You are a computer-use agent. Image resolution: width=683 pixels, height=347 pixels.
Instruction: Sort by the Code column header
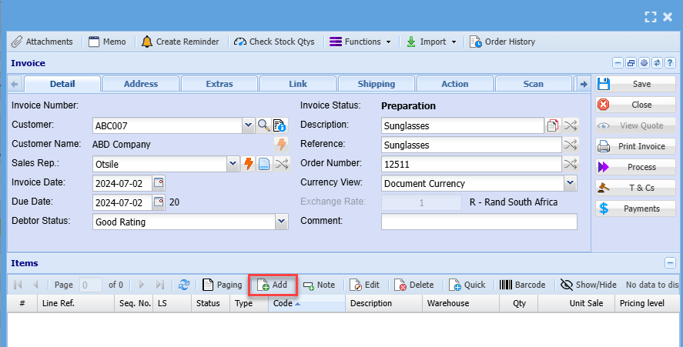(306, 304)
